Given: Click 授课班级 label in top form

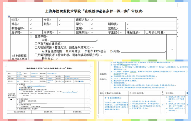Looking at the screenshot, I should coord(82,33).
